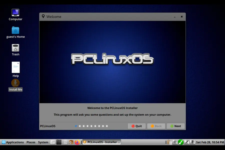This screenshot has height=150, width=225.
Task: Select the PCLinuxOS Installer taskbar entry
Action: click(101, 142)
